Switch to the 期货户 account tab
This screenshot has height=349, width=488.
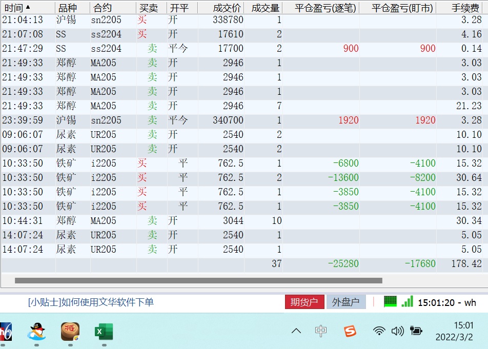[304, 302]
